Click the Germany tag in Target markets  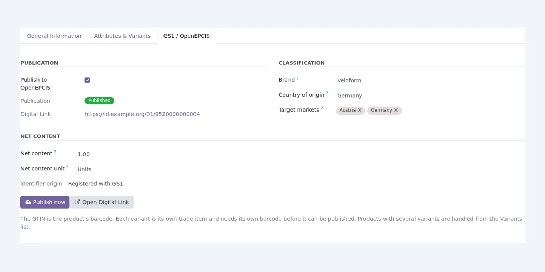381,110
